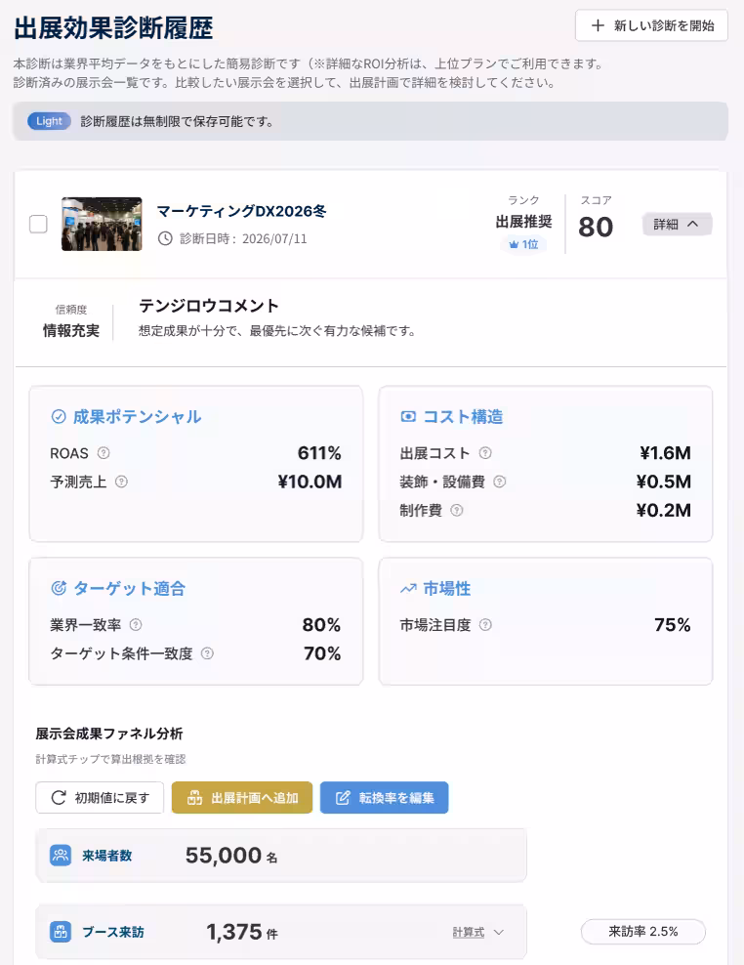
Task: Click 転換率を編集 button
Action: pos(384,798)
